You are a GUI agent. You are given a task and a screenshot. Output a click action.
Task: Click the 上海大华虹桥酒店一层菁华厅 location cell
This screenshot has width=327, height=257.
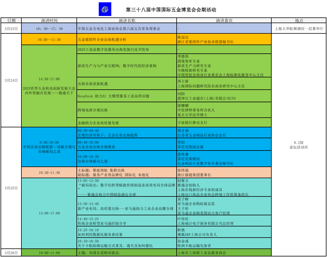299,28
